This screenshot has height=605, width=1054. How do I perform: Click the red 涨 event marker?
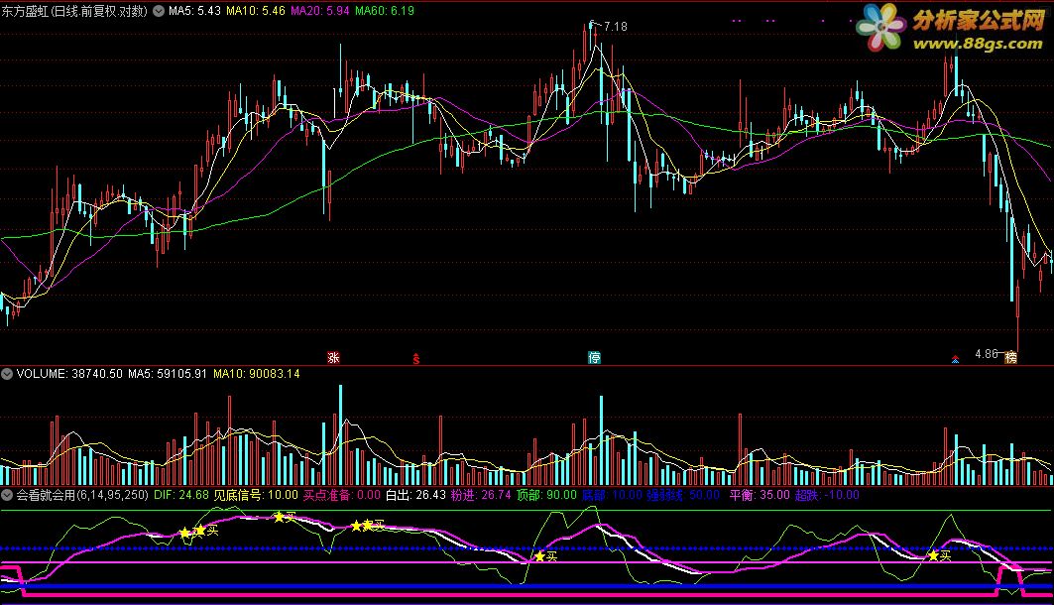coord(333,358)
